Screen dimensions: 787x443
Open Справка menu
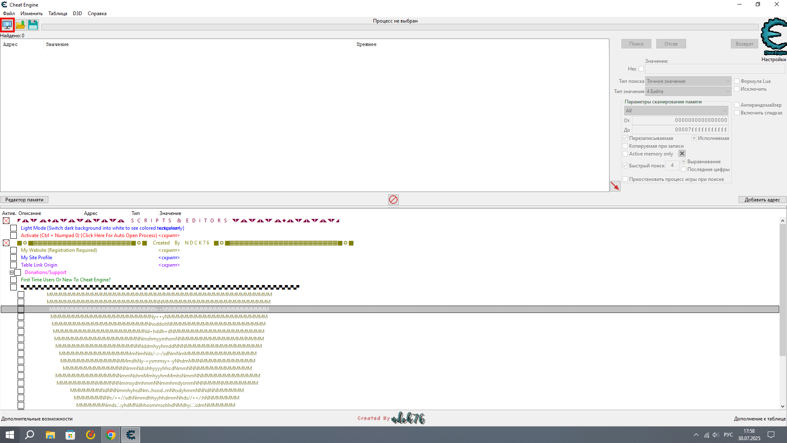click(97, 14)
